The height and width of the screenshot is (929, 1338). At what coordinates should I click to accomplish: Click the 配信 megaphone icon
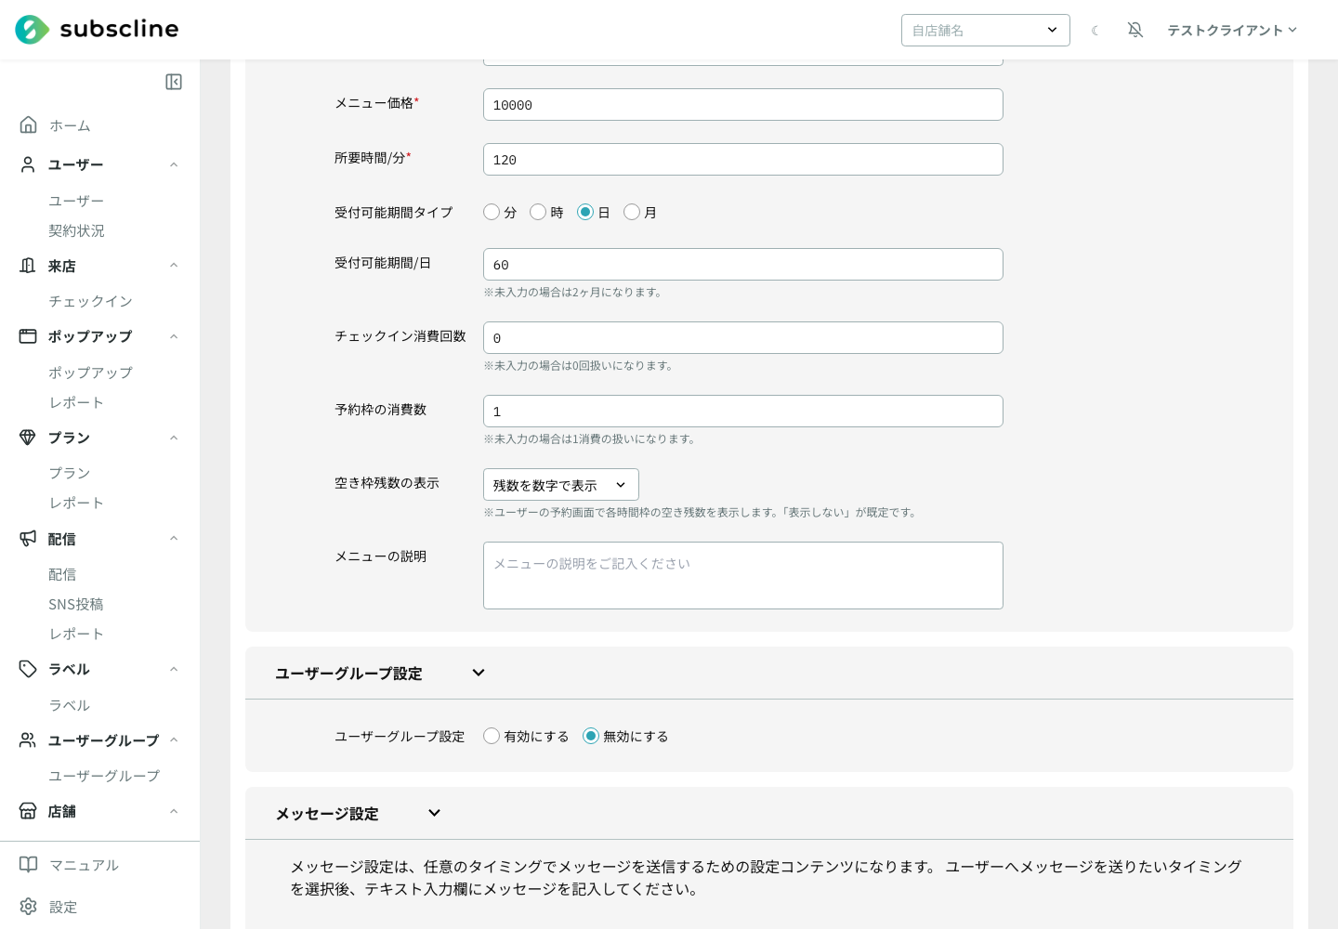28,539
